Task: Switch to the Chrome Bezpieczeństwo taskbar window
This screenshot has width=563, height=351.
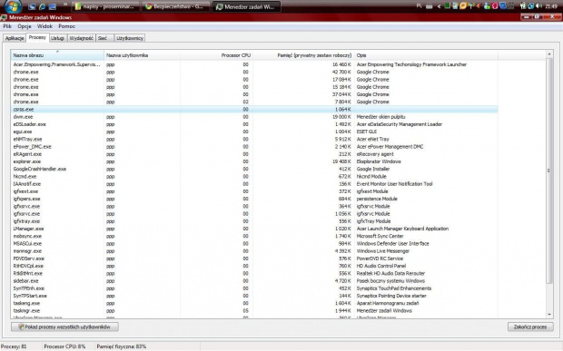Action: pyautogui.click(x=175, y=6)
